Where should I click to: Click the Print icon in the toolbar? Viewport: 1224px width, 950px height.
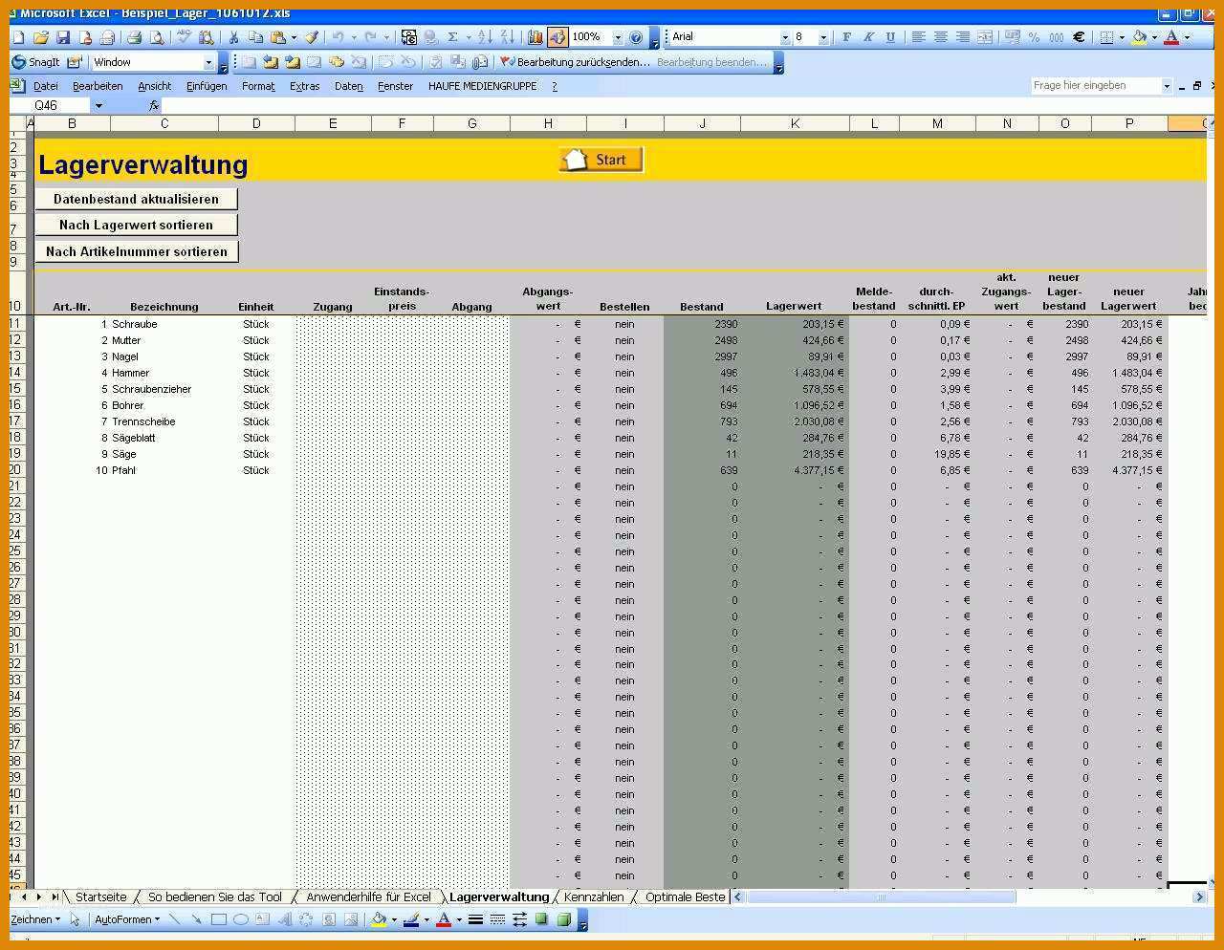134,37
